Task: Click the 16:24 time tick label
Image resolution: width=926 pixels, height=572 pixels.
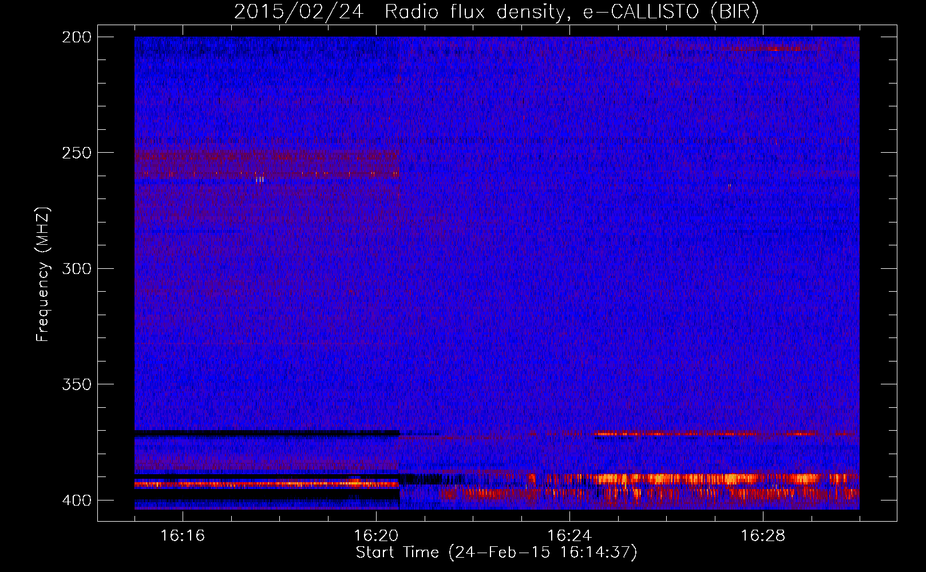Action: pyautogui.click(x=569, y=535)
